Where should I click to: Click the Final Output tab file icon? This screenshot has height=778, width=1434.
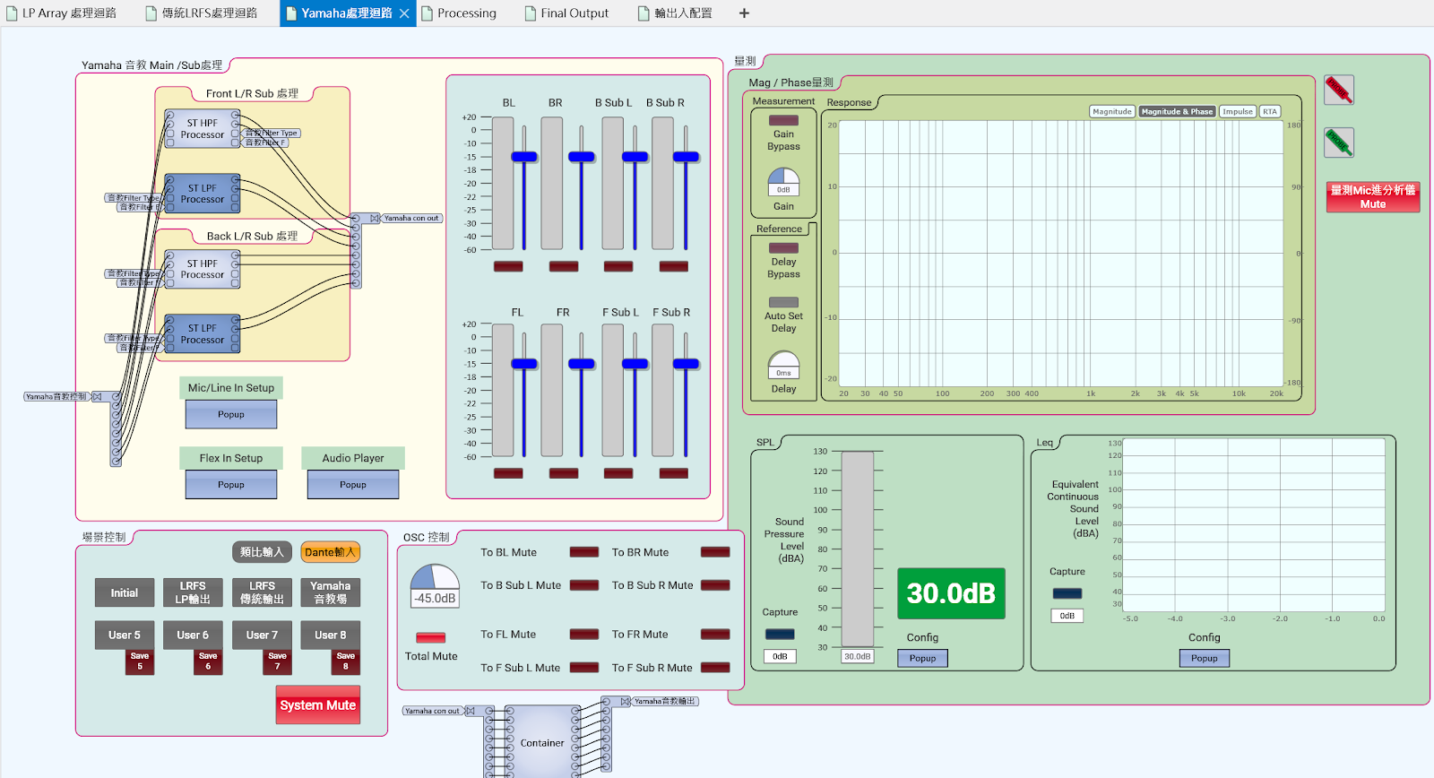click(x=531, y=13)
